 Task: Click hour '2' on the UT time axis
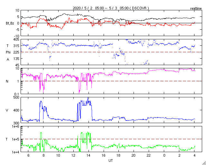click(179, 155)
